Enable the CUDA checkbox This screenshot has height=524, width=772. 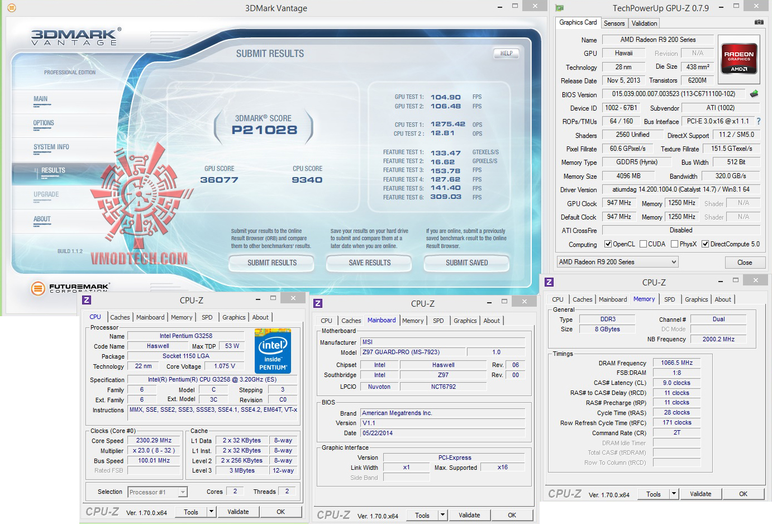click(x=643, y=244)
